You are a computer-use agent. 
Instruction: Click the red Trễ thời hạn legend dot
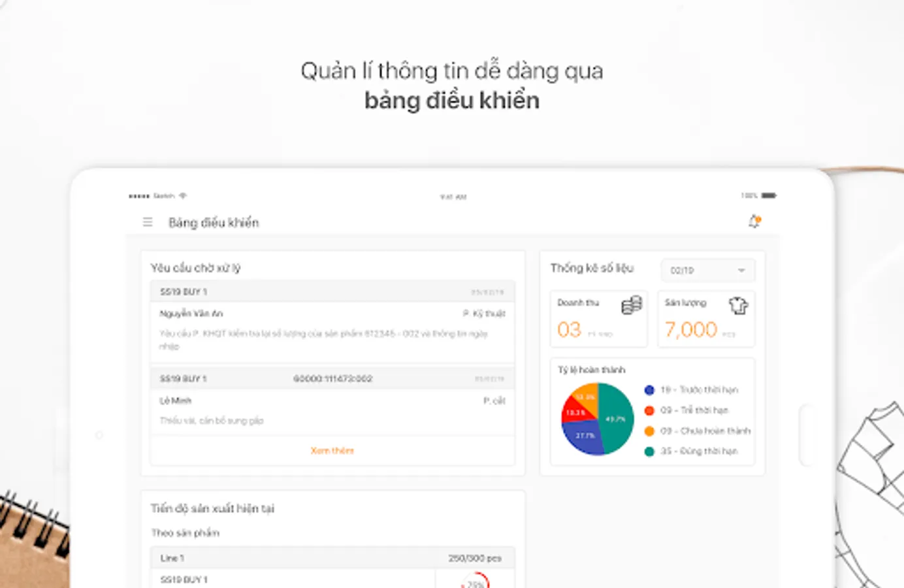(x=649, y=410)
